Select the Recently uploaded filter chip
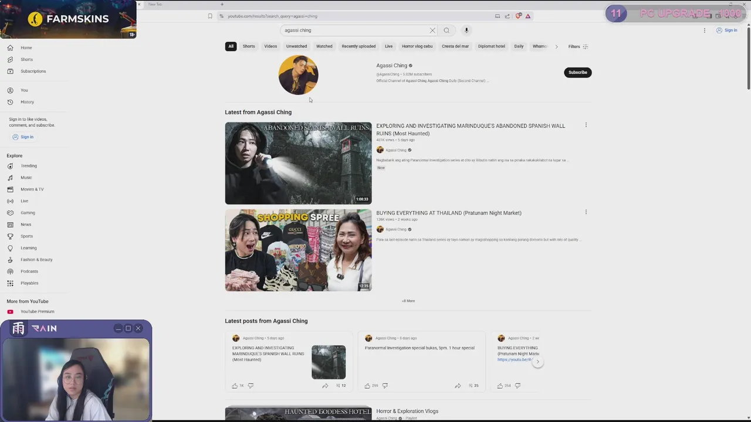 coord(358,46)
